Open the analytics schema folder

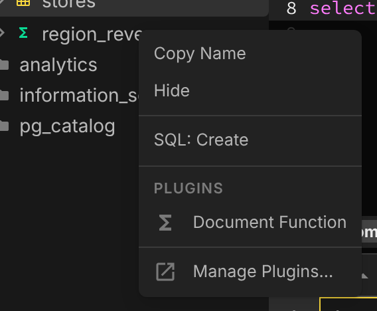(x=58, y=64)
